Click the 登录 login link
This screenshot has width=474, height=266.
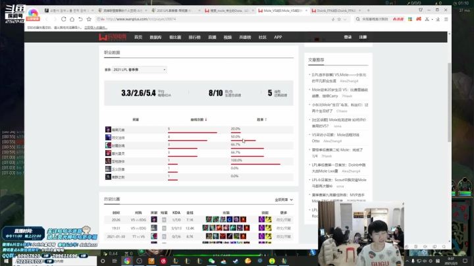tap(348, 37)
